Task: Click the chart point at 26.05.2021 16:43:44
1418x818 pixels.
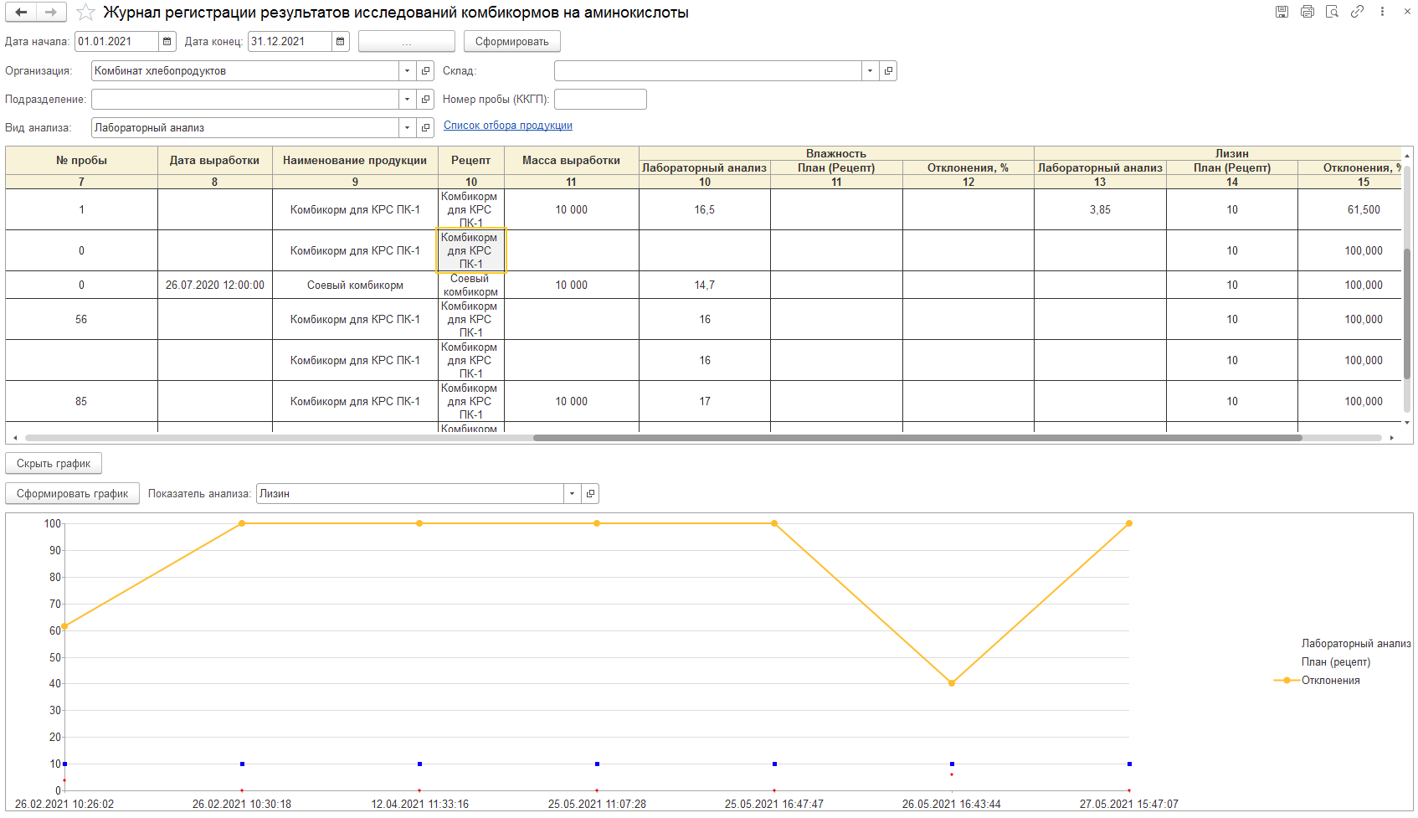Action: [952, 683]
